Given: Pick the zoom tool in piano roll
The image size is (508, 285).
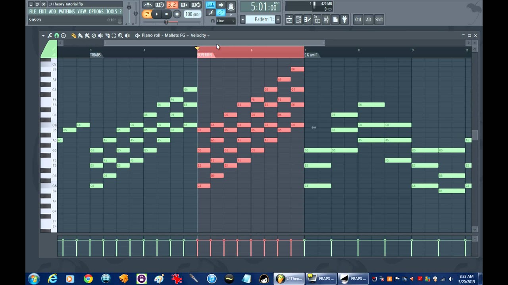Looking at the screenshot, I should click(121, 35).
